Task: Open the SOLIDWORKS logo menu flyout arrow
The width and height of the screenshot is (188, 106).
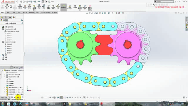Action: pos(16,1)
